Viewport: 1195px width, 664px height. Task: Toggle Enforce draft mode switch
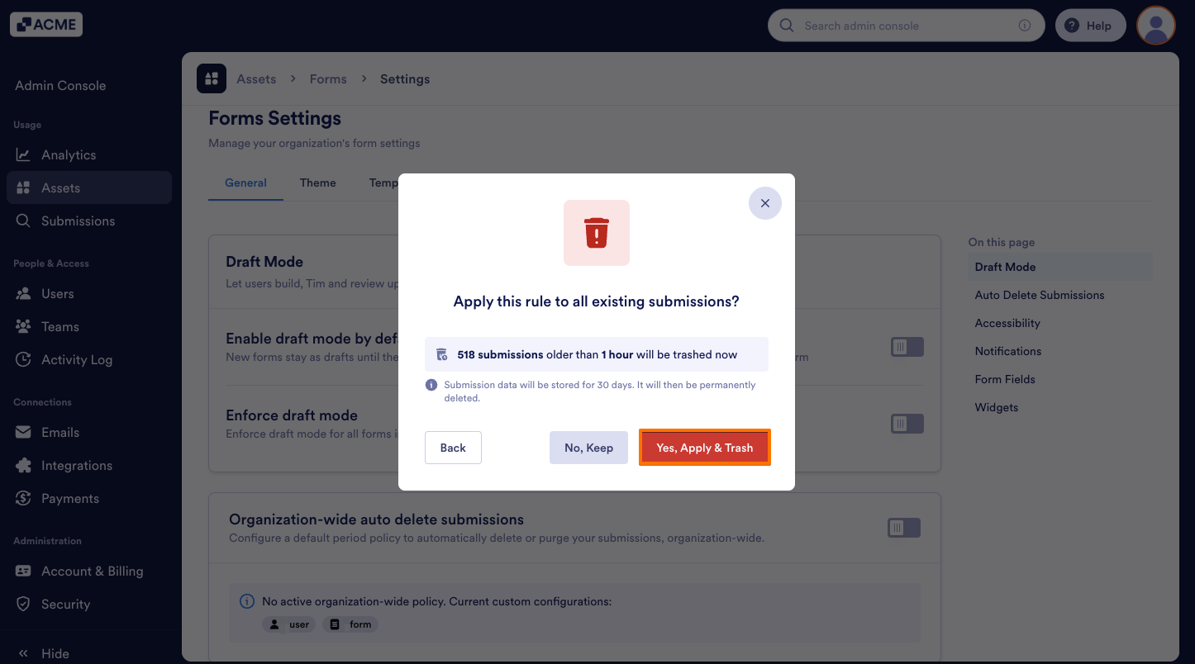tap(907, 424)
